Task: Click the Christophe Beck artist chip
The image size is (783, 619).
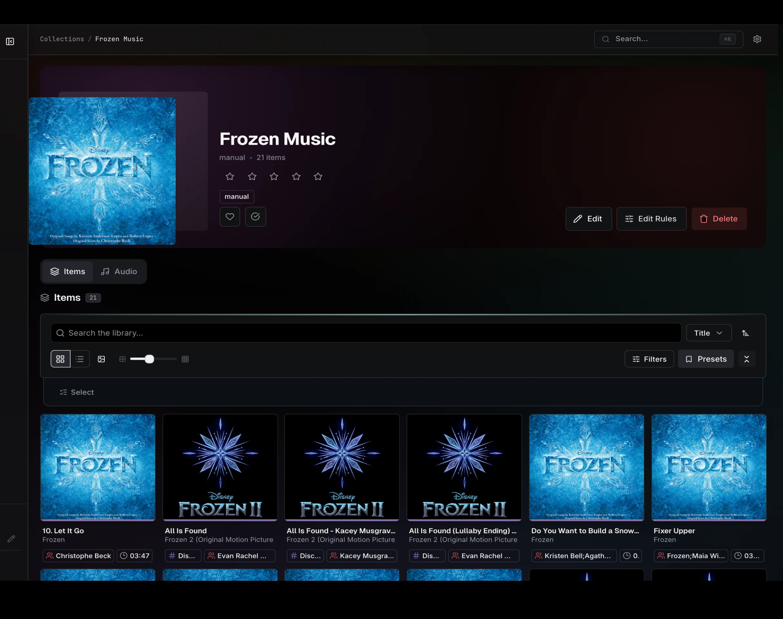Action: 78,555
